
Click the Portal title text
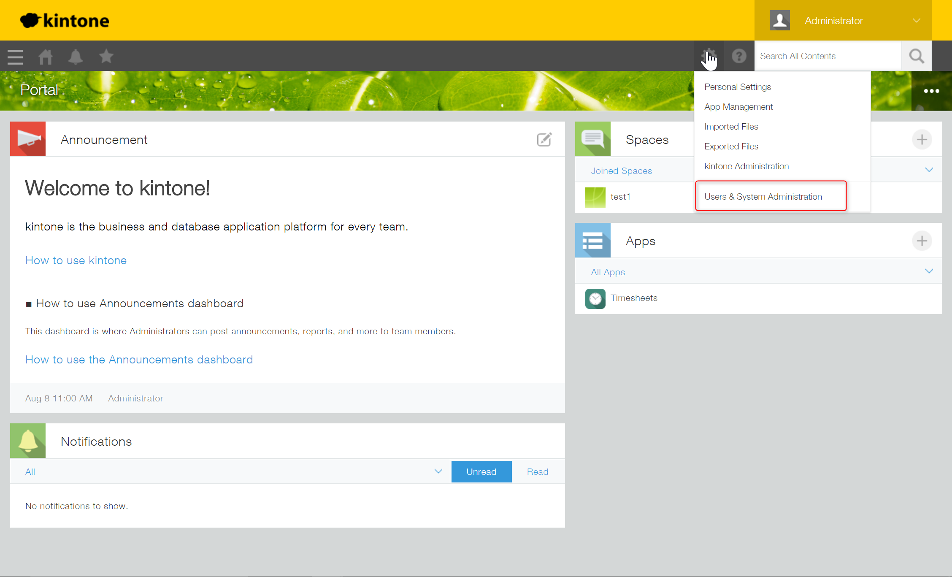point(39,90)
